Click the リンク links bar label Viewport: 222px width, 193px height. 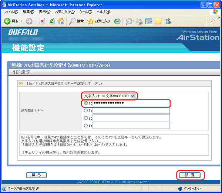pyautogui.click(x=211, y=21)
